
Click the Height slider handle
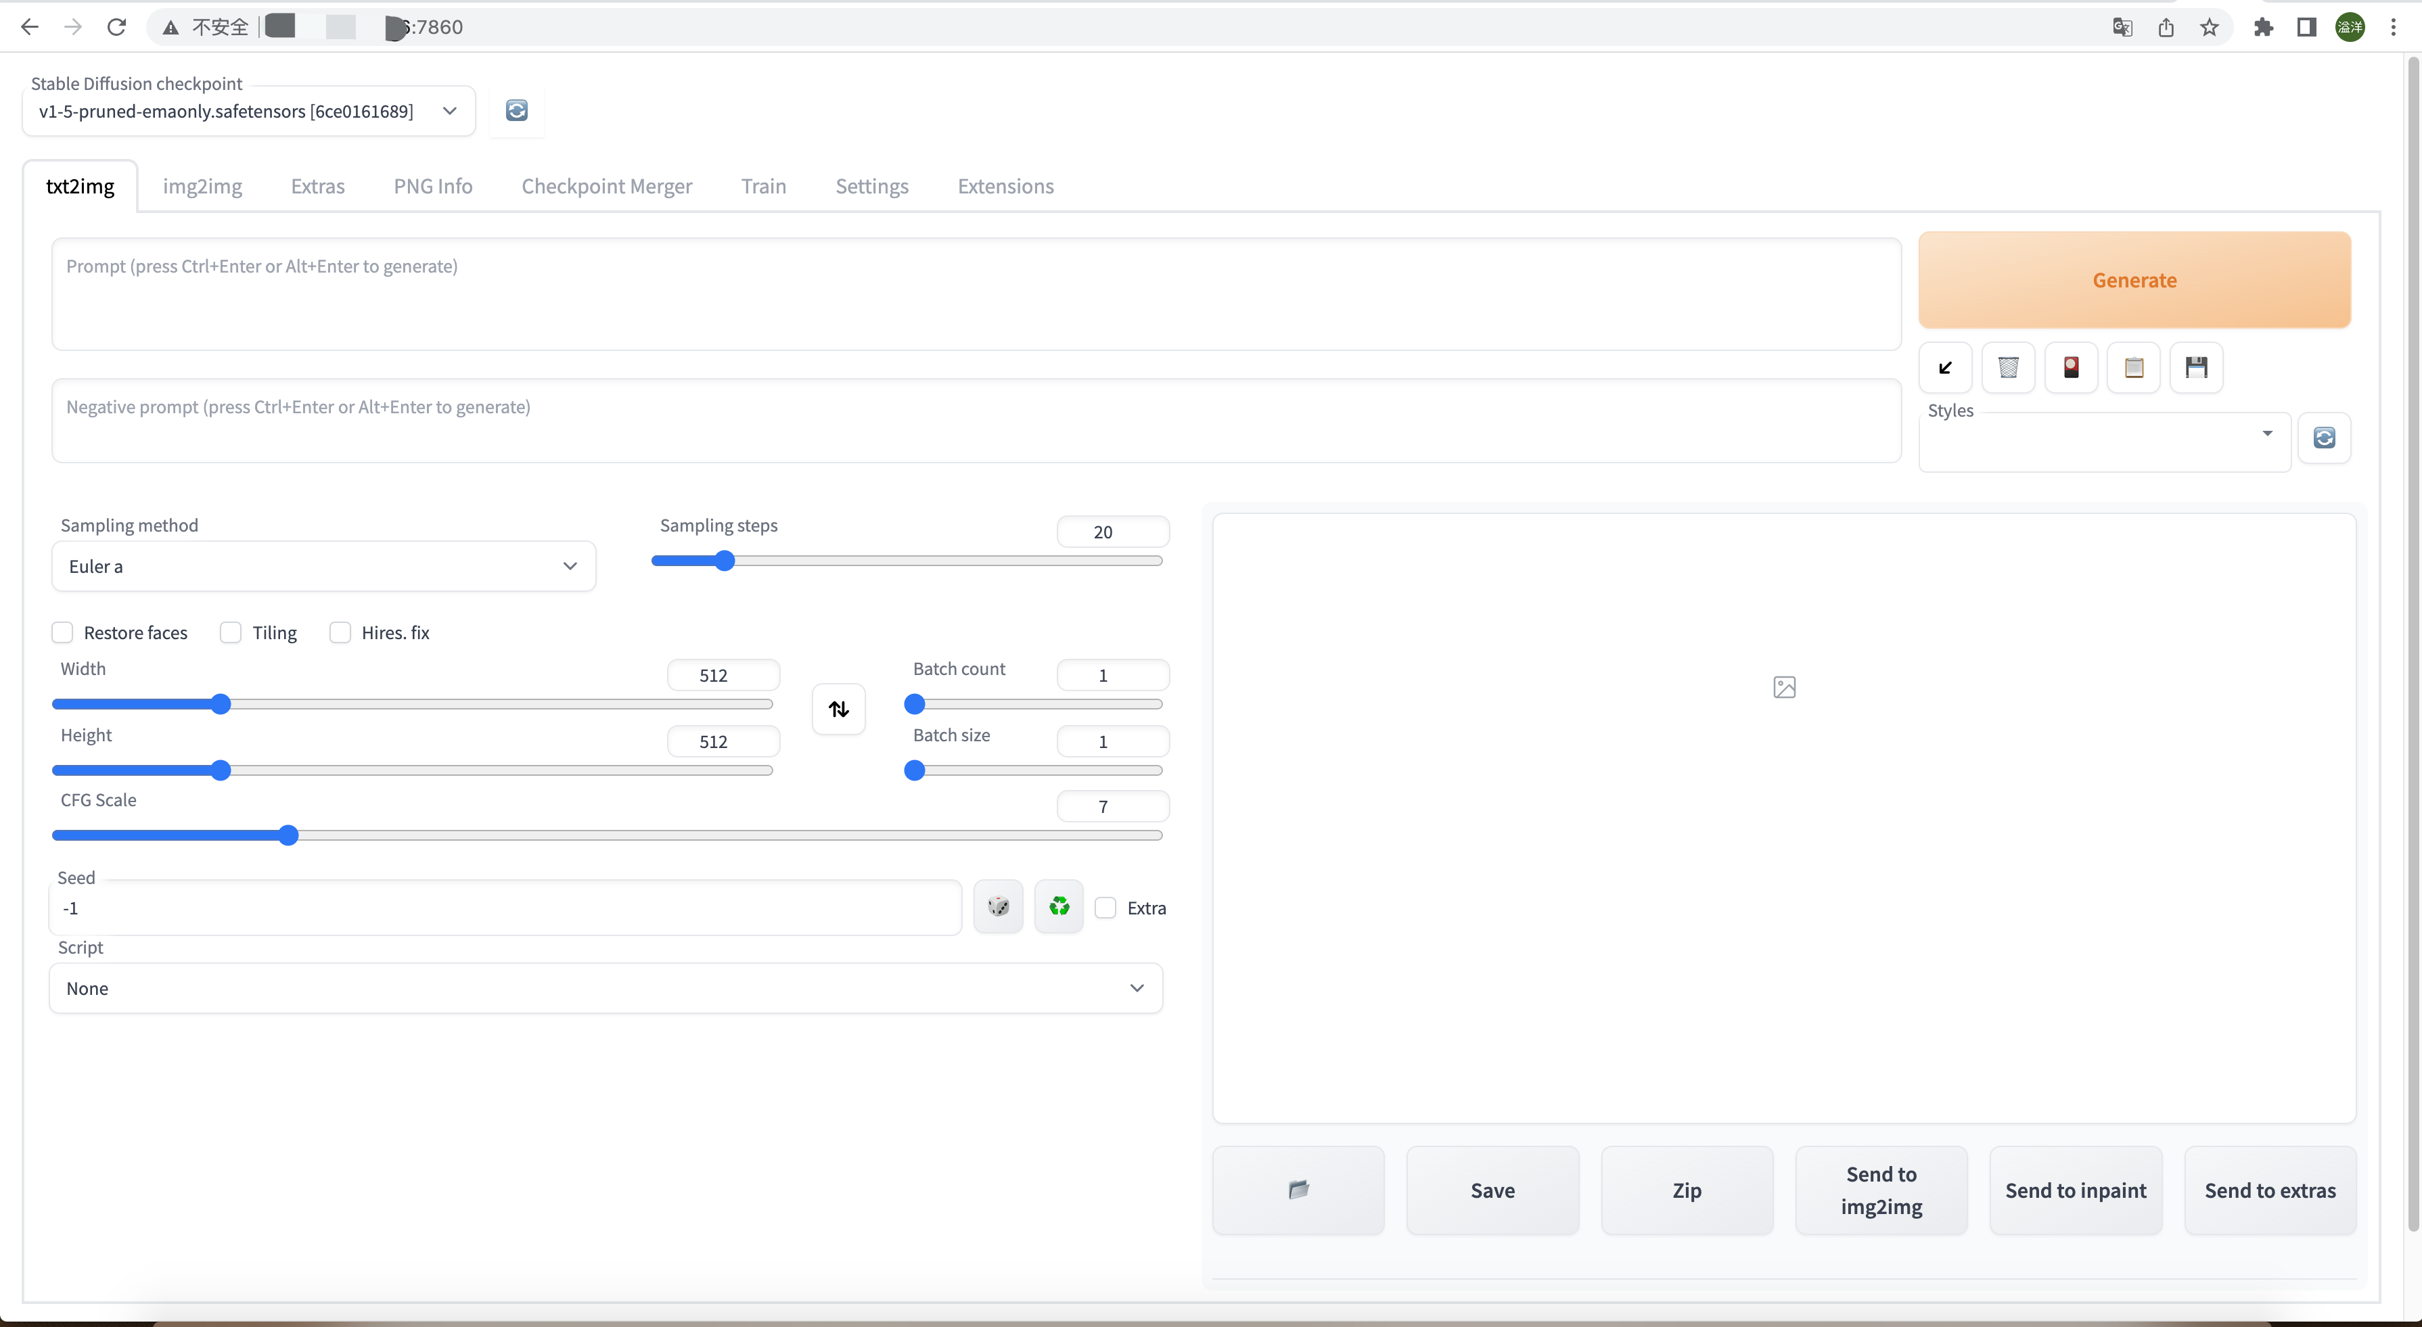(220, 770)
